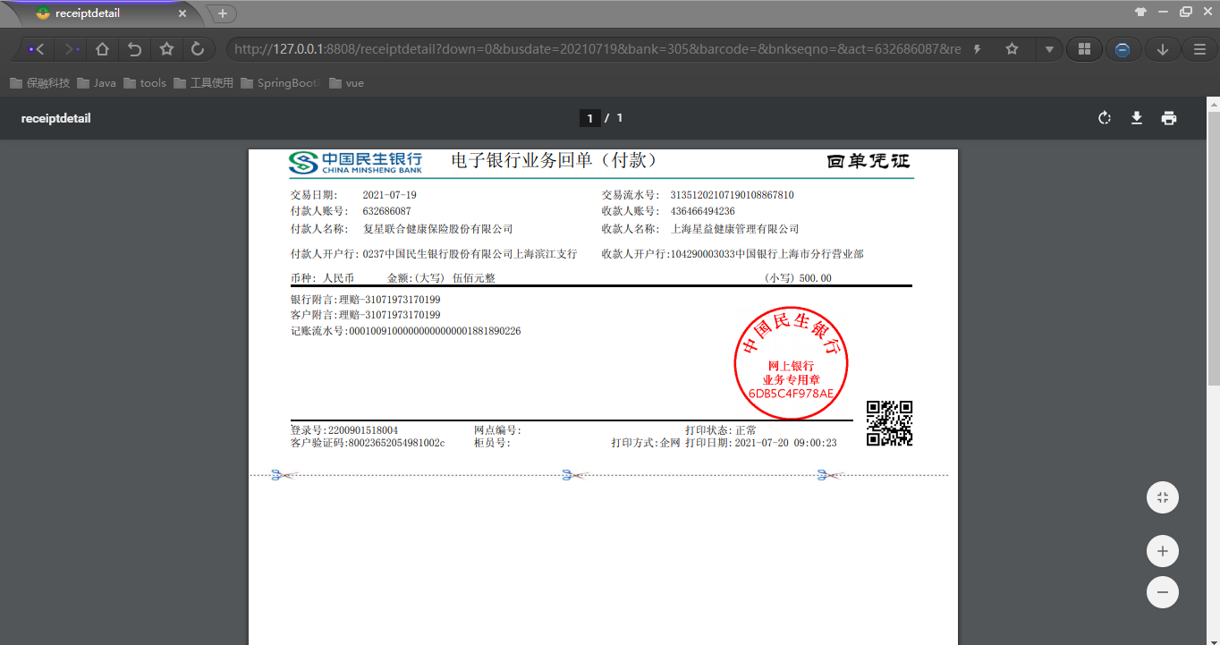
Task: Open the SpringBoot bookmark folder
Action: (x=280, y=83)
